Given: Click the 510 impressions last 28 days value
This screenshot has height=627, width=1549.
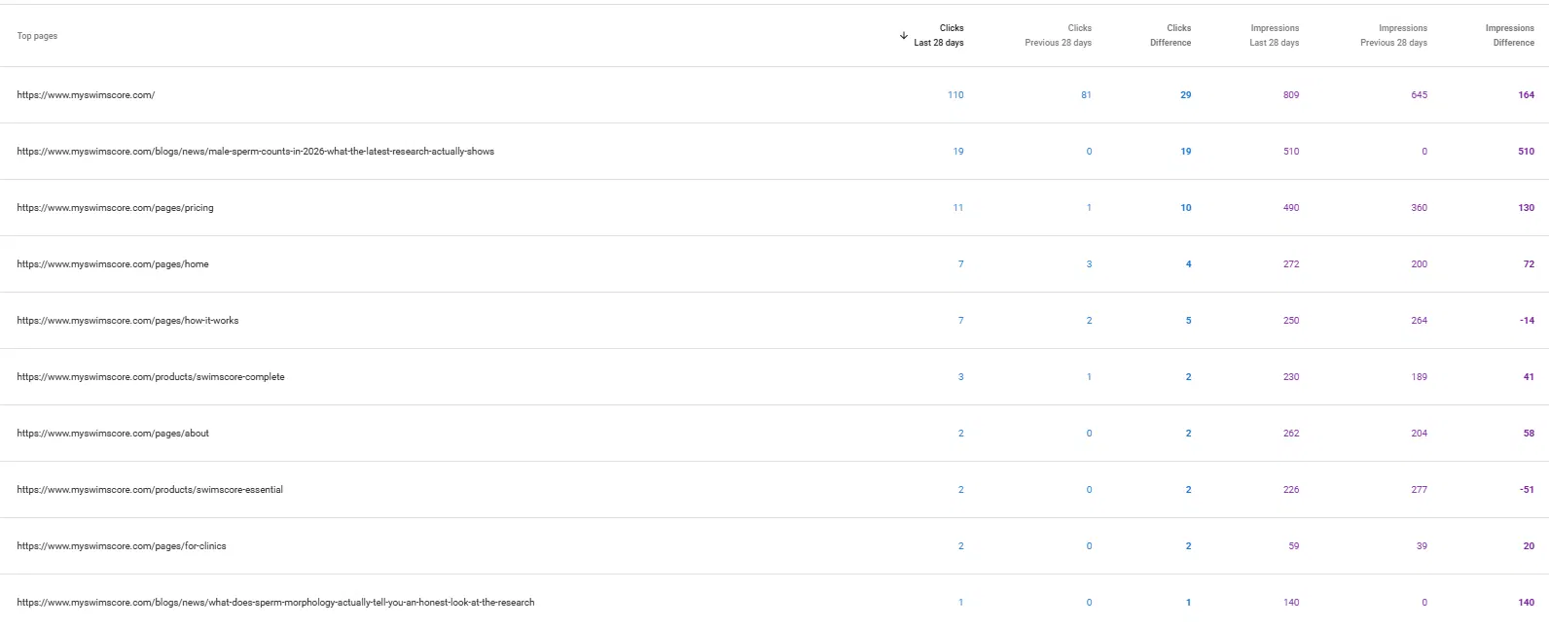Looking at the screenshot, I should click(x=1291, y=152).
